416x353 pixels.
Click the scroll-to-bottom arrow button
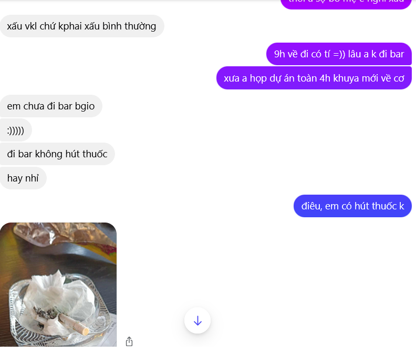[197, 320]
